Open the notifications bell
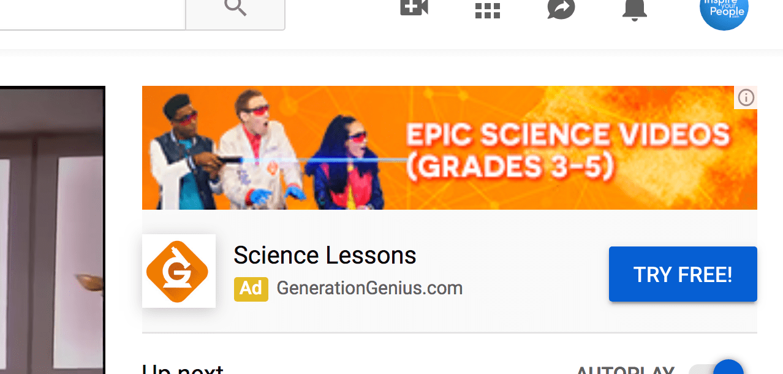 (634, 10)
